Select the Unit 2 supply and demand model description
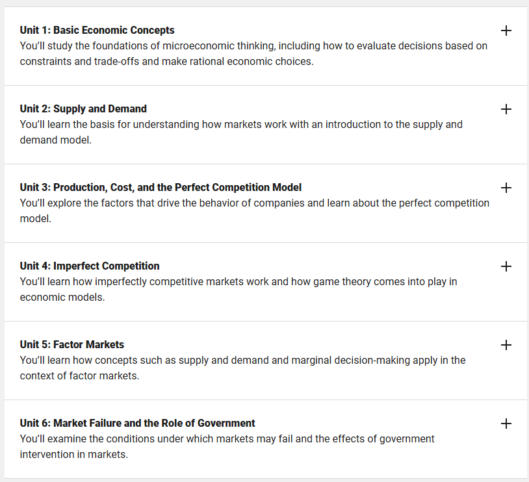 tap(241, 133)
